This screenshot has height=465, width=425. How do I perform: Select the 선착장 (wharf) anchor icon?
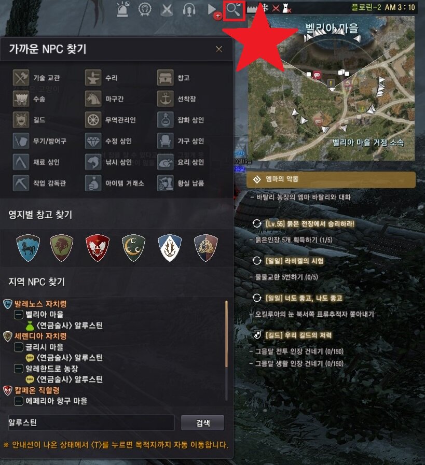[x=166, y=98]
